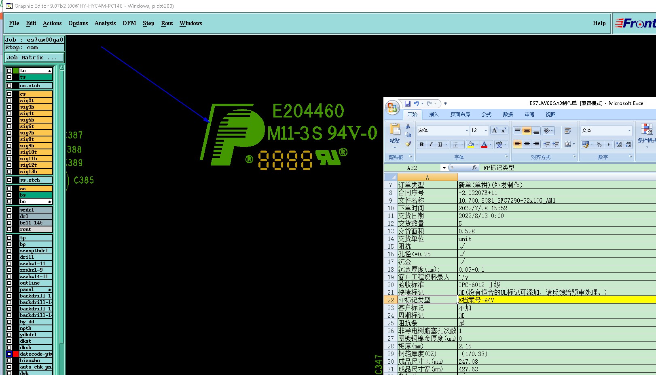This screenshot has height=375, width=656.
Task: Right-align the cell text
Action: [x=536, y=144]
